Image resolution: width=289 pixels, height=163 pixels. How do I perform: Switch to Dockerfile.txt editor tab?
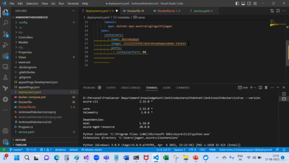pos(169,11)
